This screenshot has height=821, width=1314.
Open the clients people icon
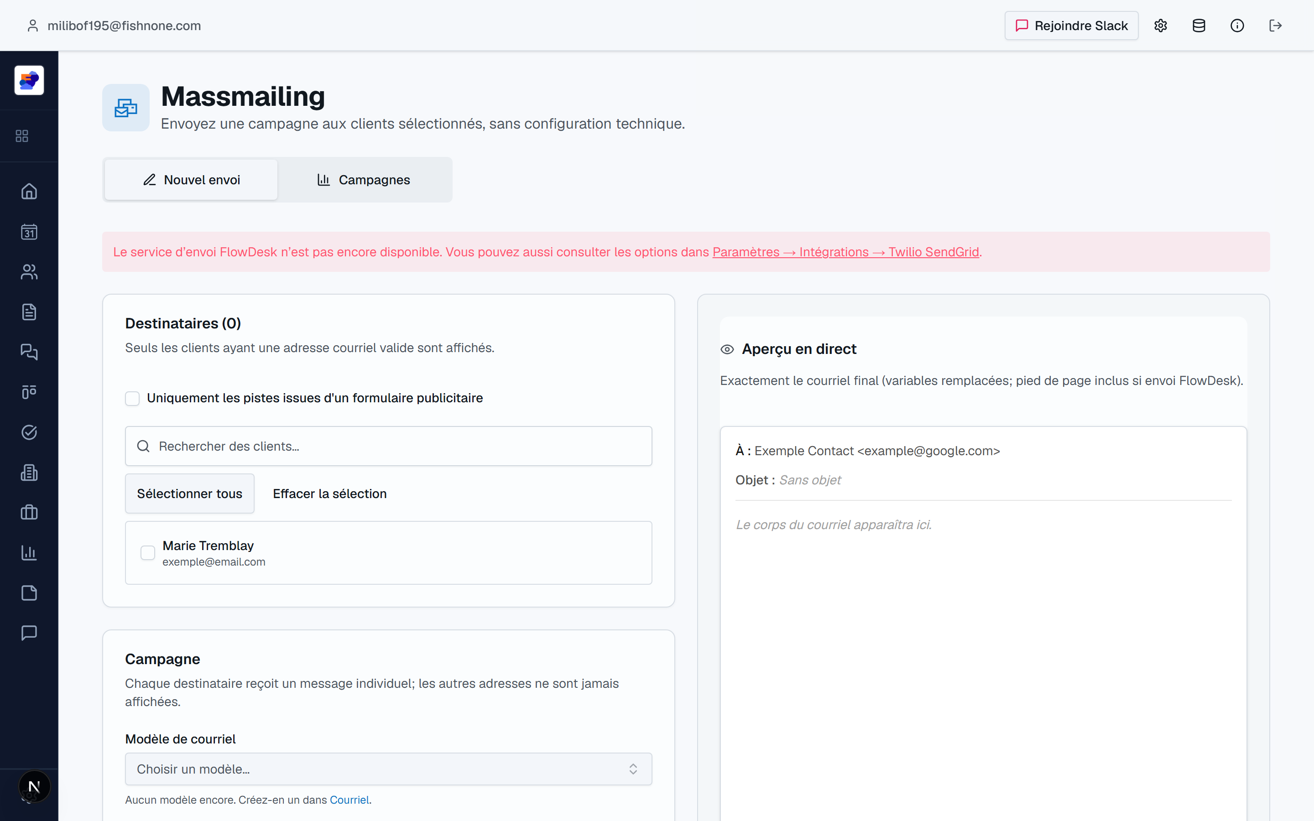[29, 271]
